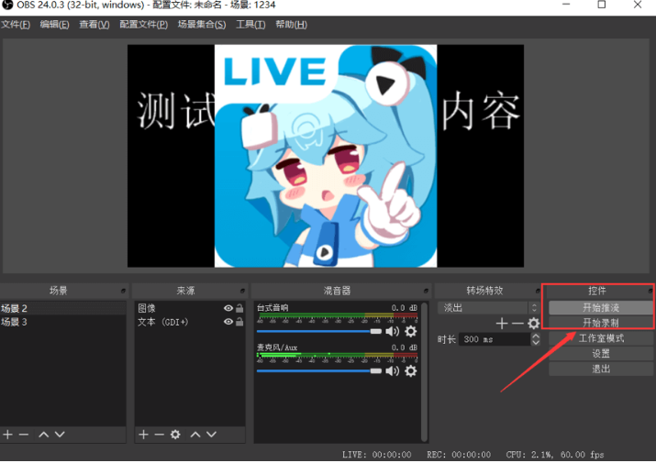Toggle visibility eye of 图像 source

pyautogui.click(x=228, y=308)
